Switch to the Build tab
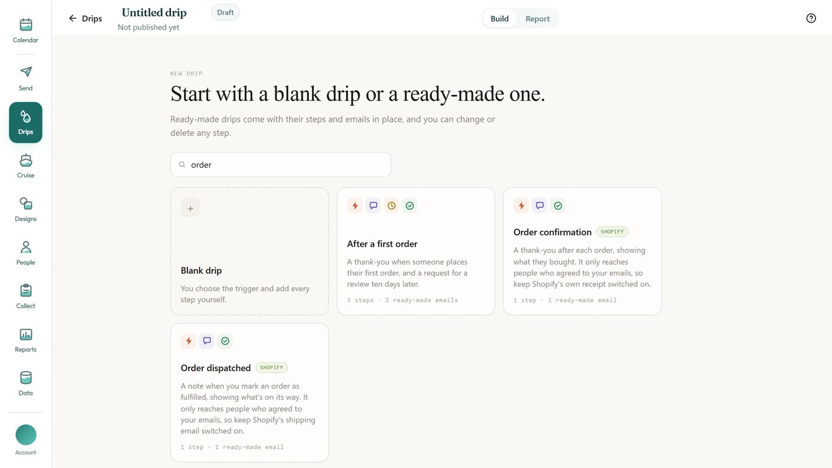Screen dimensions: 832x468 point(499,18)
